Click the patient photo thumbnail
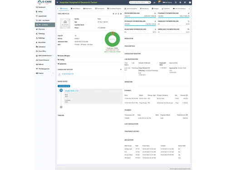The image size is (227, 170). [65, 23]
